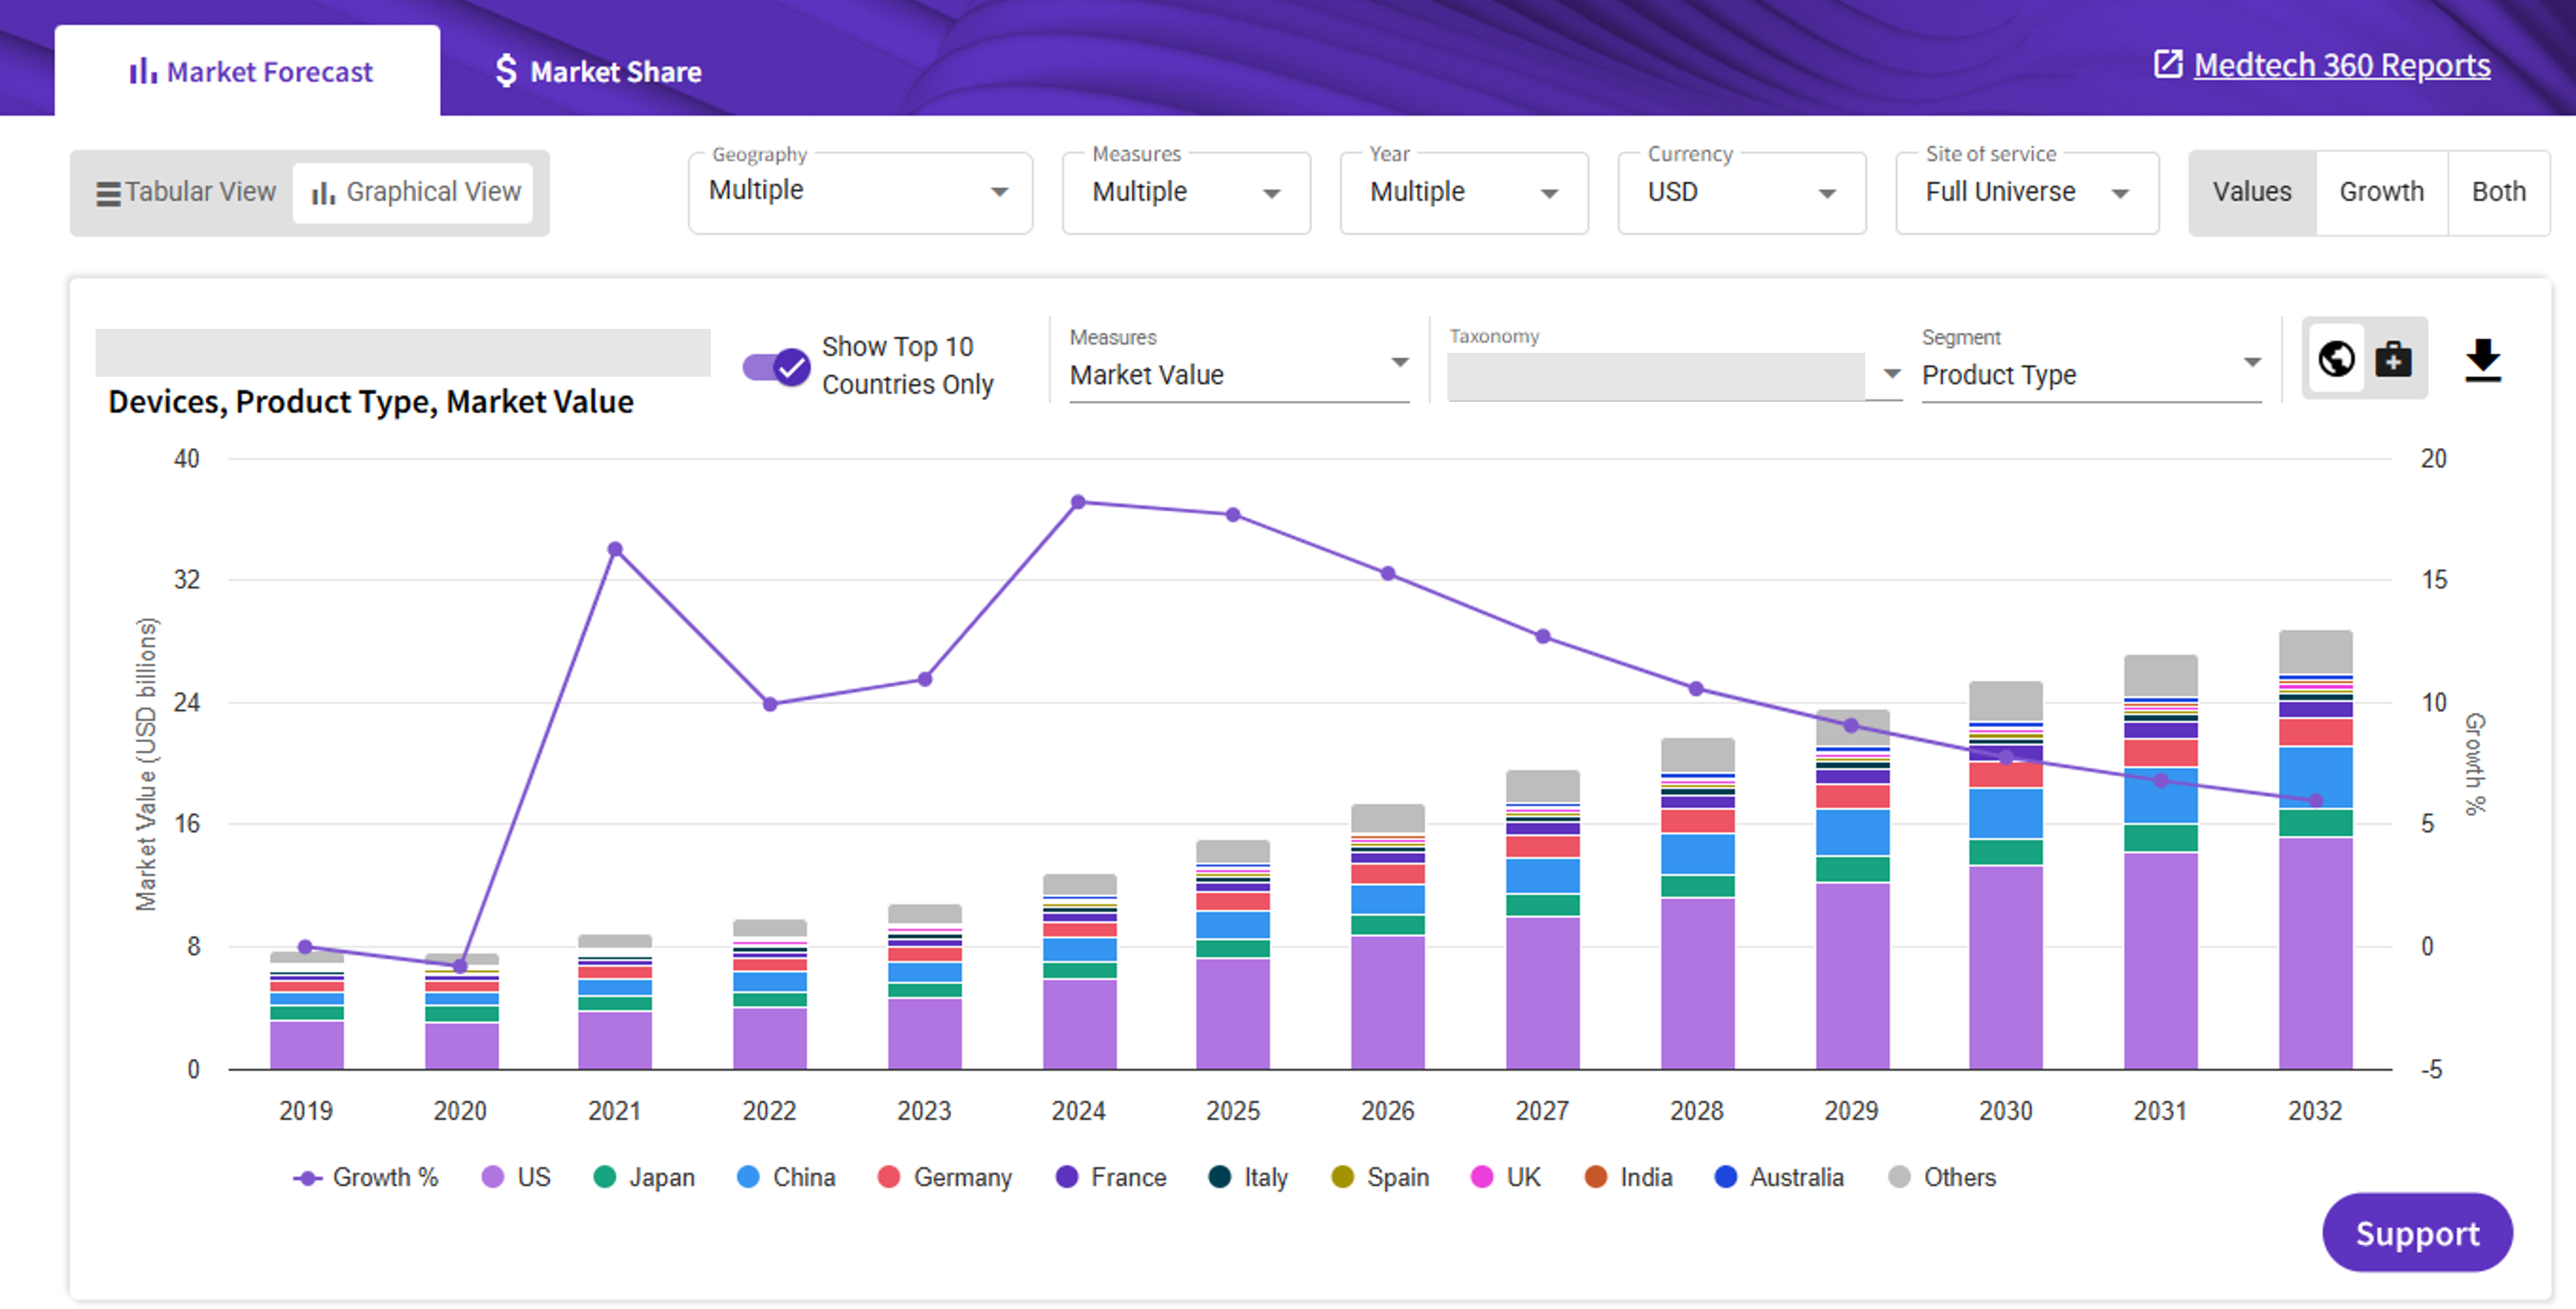The image size is (2576, 1309).
Task: Click the Market Forecast bar chart icon
Action: click(142, 71)
